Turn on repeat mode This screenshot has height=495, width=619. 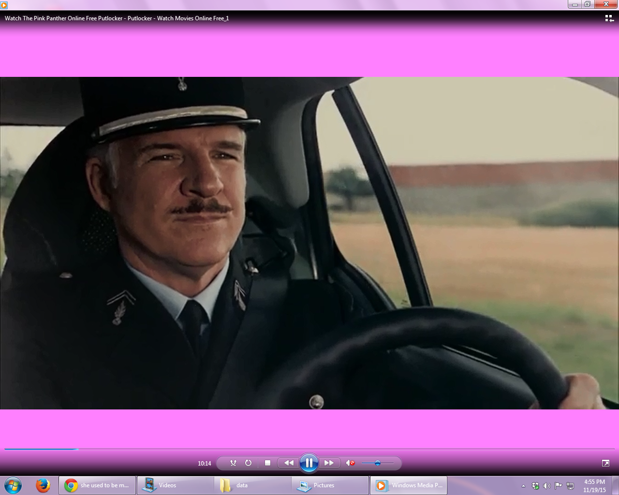(x=248, y=463)
